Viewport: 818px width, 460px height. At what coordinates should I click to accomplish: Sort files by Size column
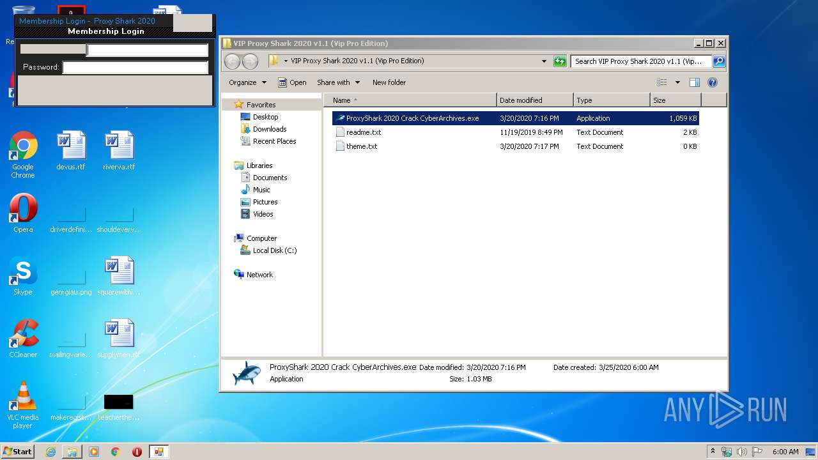coord(675,100)
